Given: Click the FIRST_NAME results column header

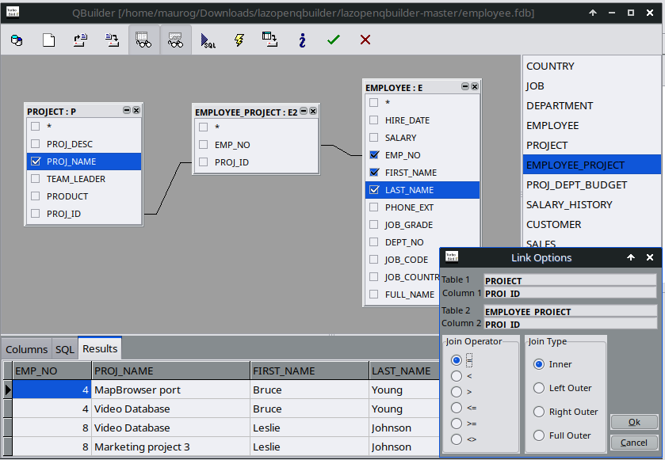Looking at the screenshot, I should pos(310,371).
